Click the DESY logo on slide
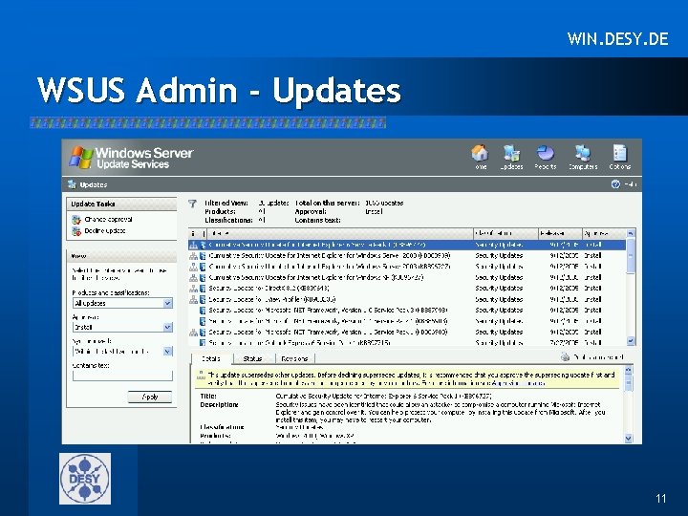The image size is (688, 516). coord(85,479)
